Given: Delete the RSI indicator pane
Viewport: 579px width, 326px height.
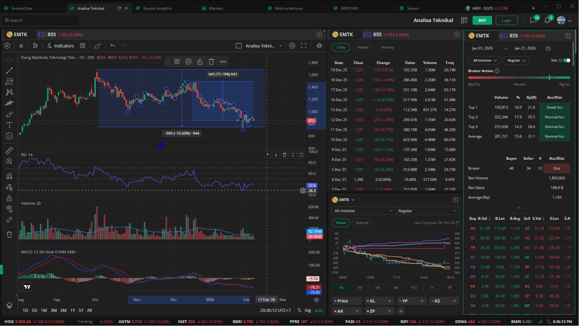Looking at the screenshot, I should click(x=284, y=155).
